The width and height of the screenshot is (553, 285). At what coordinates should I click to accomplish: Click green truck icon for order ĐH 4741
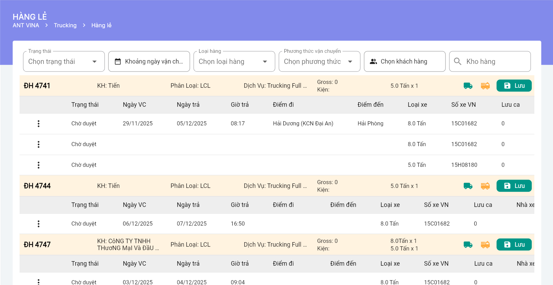point(468,86)
